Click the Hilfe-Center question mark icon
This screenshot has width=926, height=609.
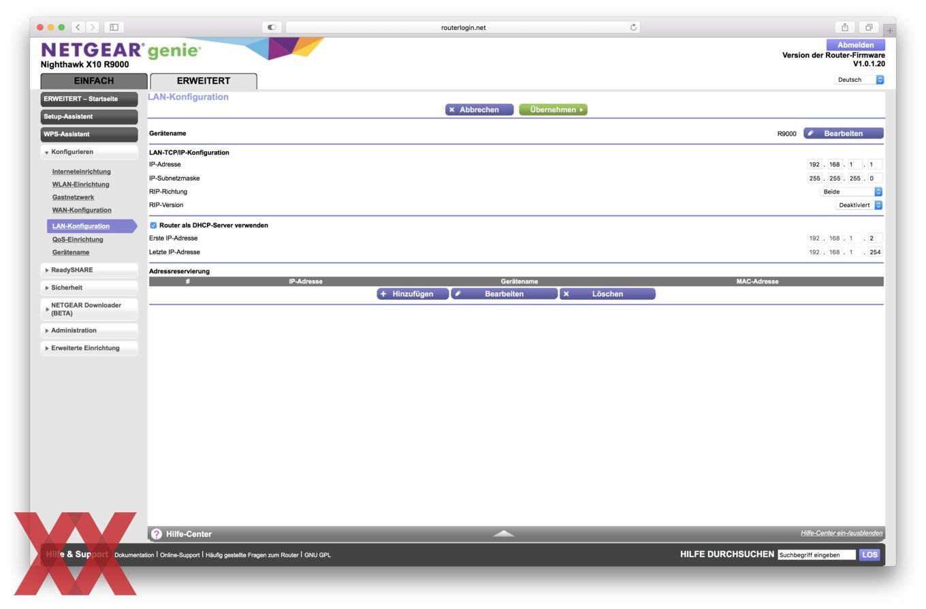coord(157,534)
